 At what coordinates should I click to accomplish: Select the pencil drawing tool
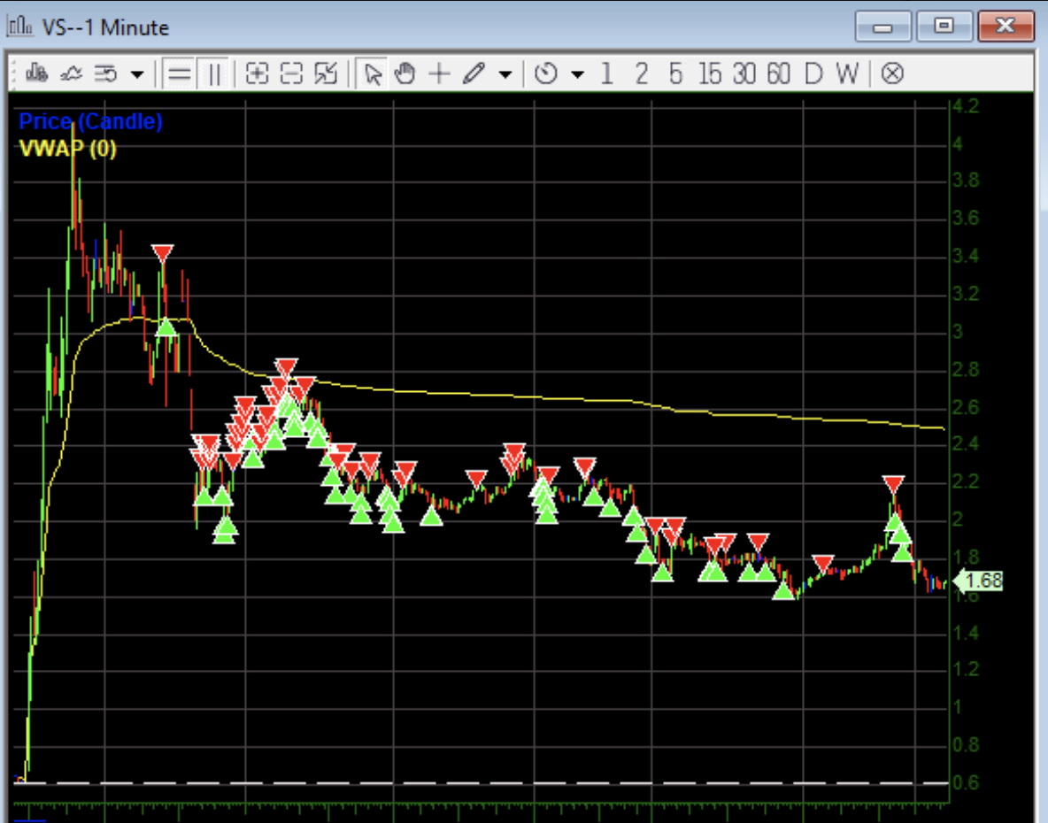[474, 73]
